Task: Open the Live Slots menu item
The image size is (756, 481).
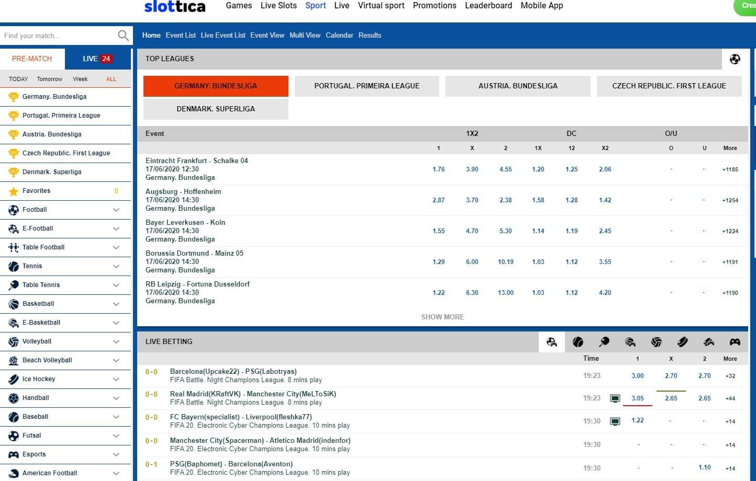Action: coord(279,6)
